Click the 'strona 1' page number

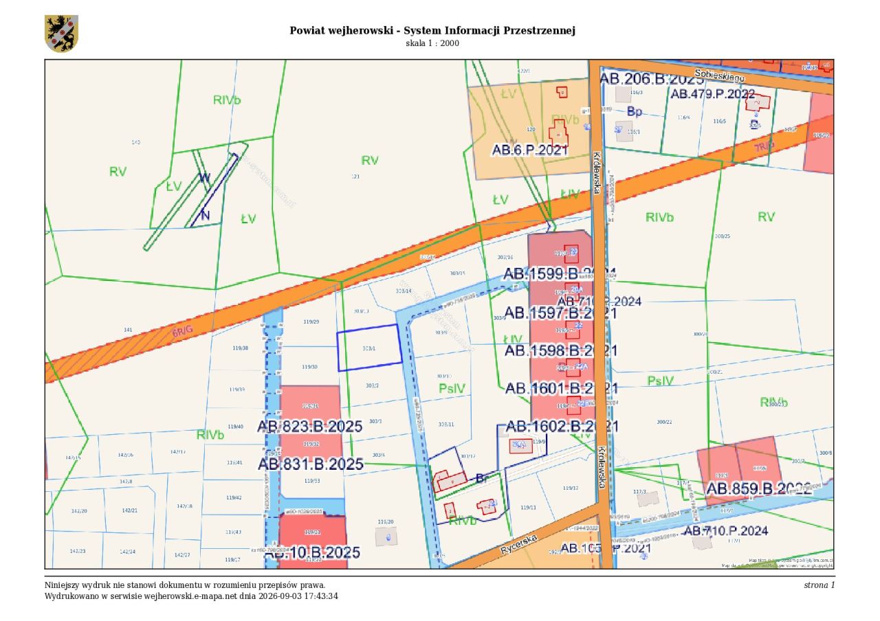pyautogui.click(x=819, y=585)
